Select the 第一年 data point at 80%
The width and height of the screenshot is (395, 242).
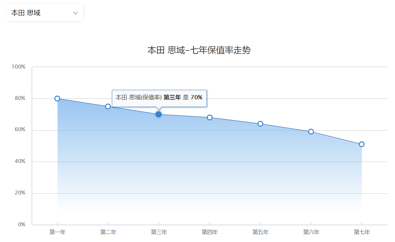pyautogui.click(x=57, y=98)
